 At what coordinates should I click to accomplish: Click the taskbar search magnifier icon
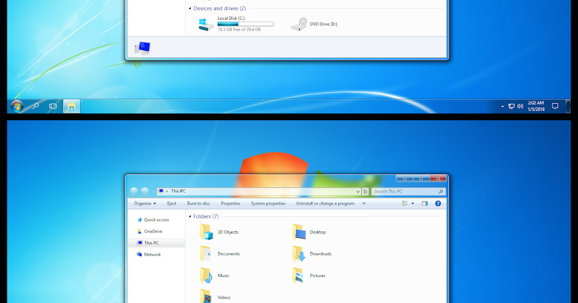[35, 106]
